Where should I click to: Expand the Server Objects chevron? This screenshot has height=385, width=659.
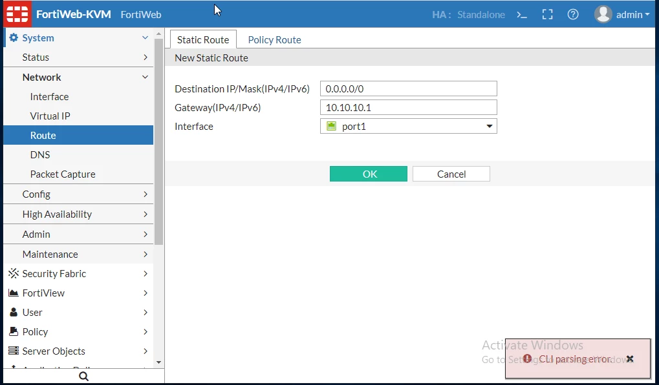coord(146,351)
